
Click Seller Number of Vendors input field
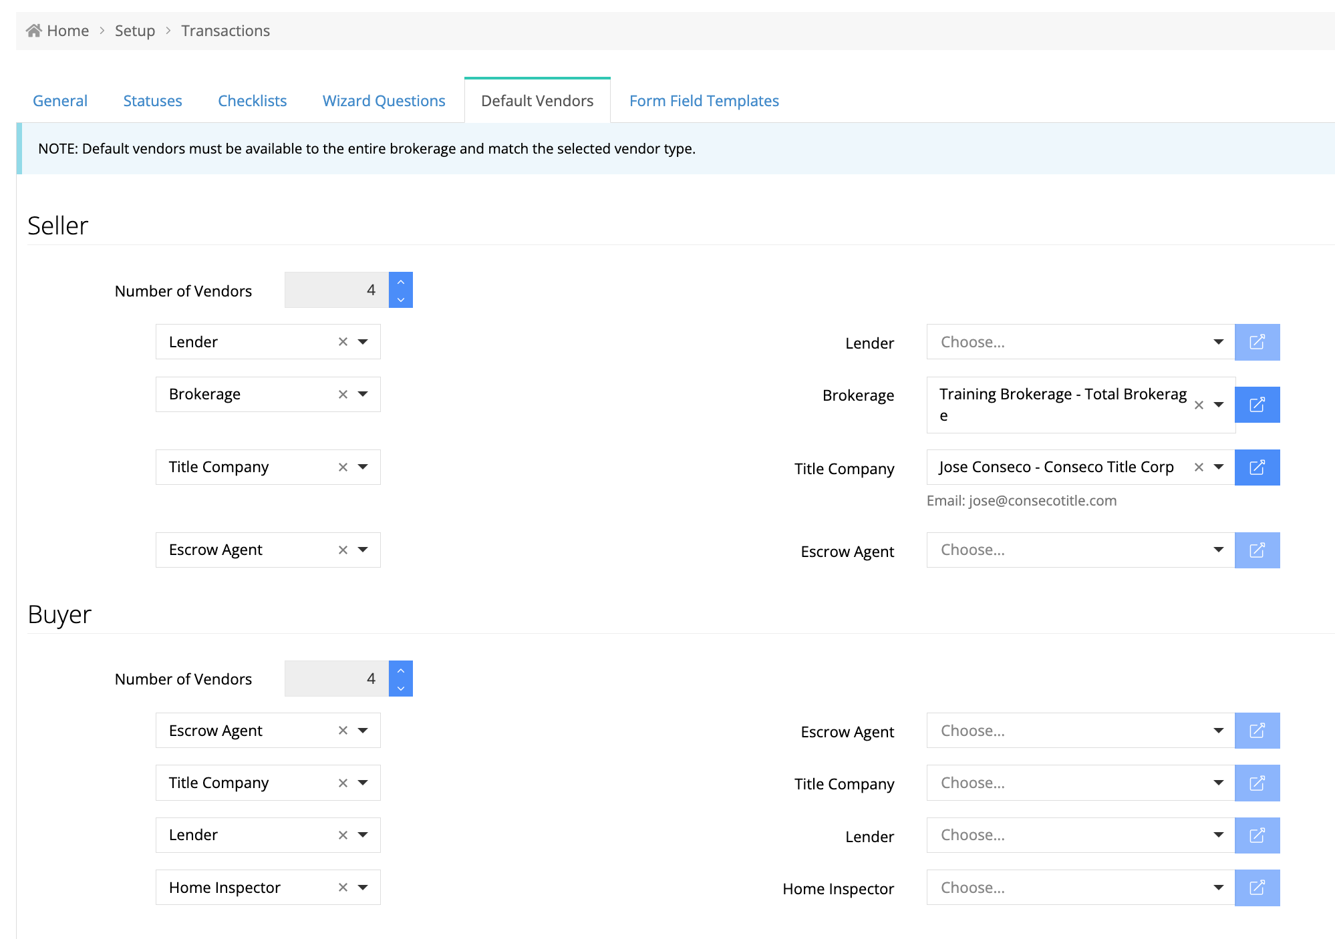pyautogui.click(x=336, y=290)
